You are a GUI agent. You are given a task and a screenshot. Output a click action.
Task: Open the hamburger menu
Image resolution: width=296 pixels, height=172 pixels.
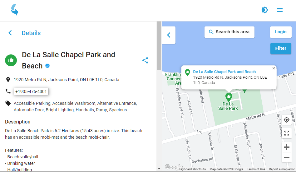tap(279, 10)
